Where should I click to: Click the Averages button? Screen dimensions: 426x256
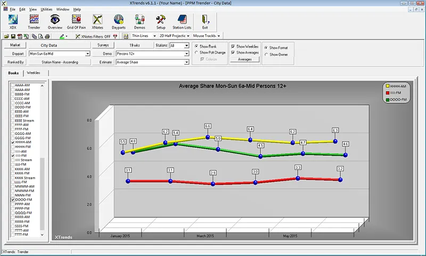click(x=245, y=59)
